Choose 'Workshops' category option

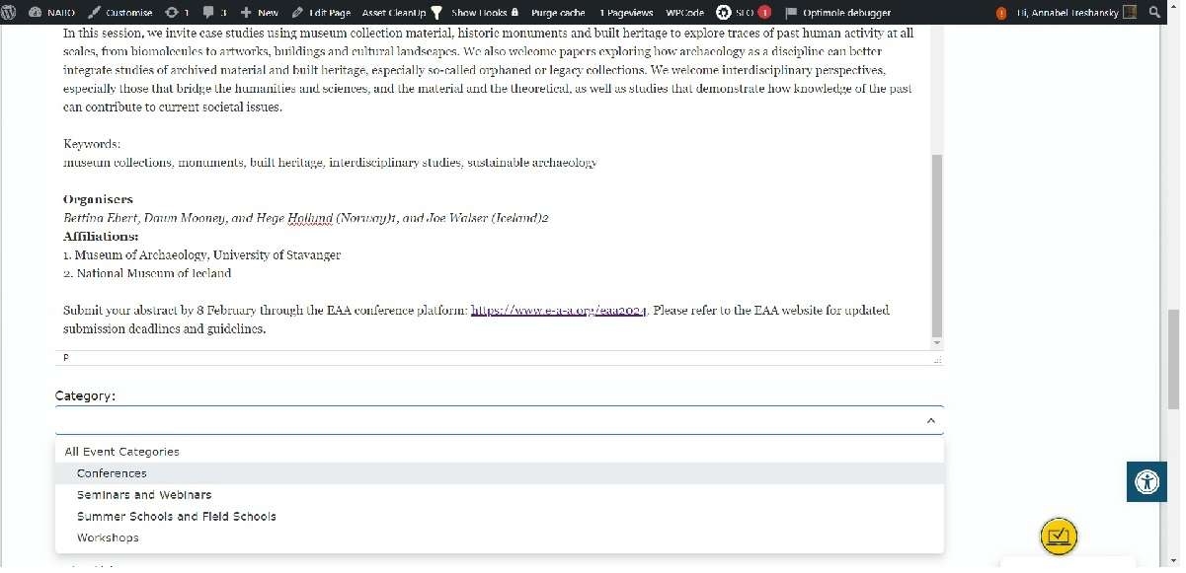point(108,538)
